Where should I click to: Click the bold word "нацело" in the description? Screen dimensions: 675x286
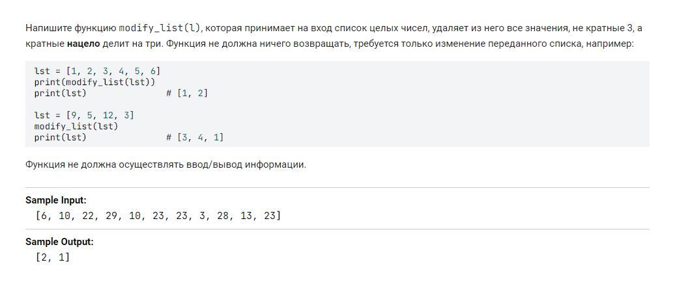click(x=83, y=44)
